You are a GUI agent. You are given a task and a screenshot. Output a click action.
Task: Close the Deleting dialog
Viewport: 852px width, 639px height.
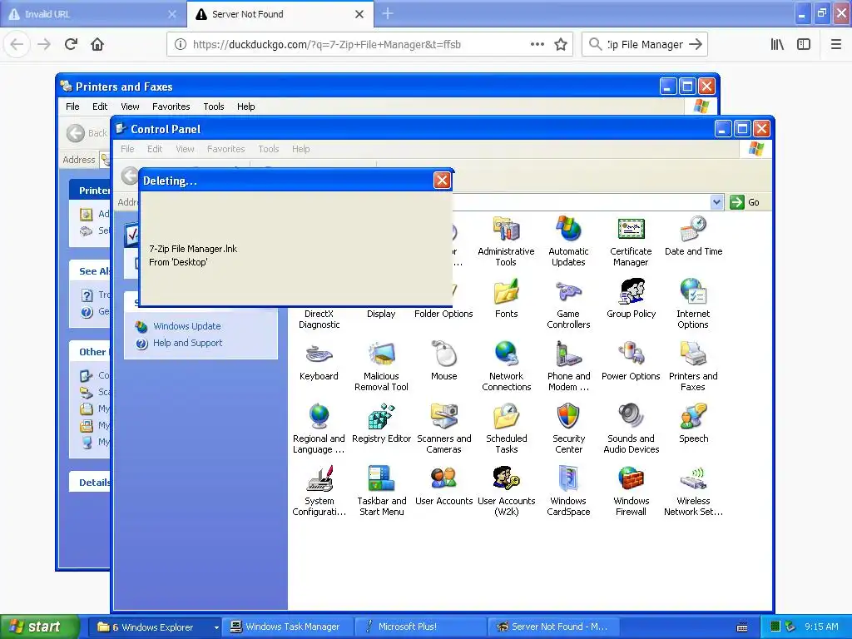tap(442, 181)
